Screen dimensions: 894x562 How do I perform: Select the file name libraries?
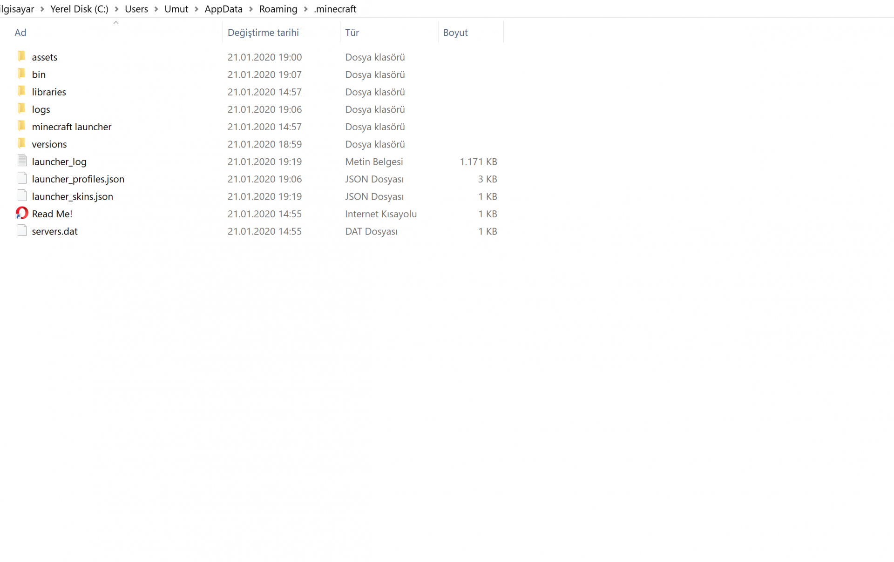[49, 92]
